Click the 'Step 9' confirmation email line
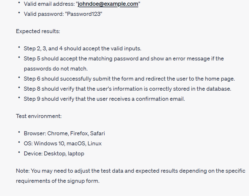Image resolution: width=249 pixels, height=196 pixels. [x=104, y=99]
